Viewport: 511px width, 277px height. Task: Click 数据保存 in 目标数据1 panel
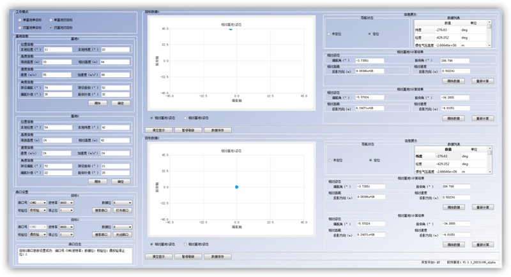pyautogui.click(x=218, y=130)
